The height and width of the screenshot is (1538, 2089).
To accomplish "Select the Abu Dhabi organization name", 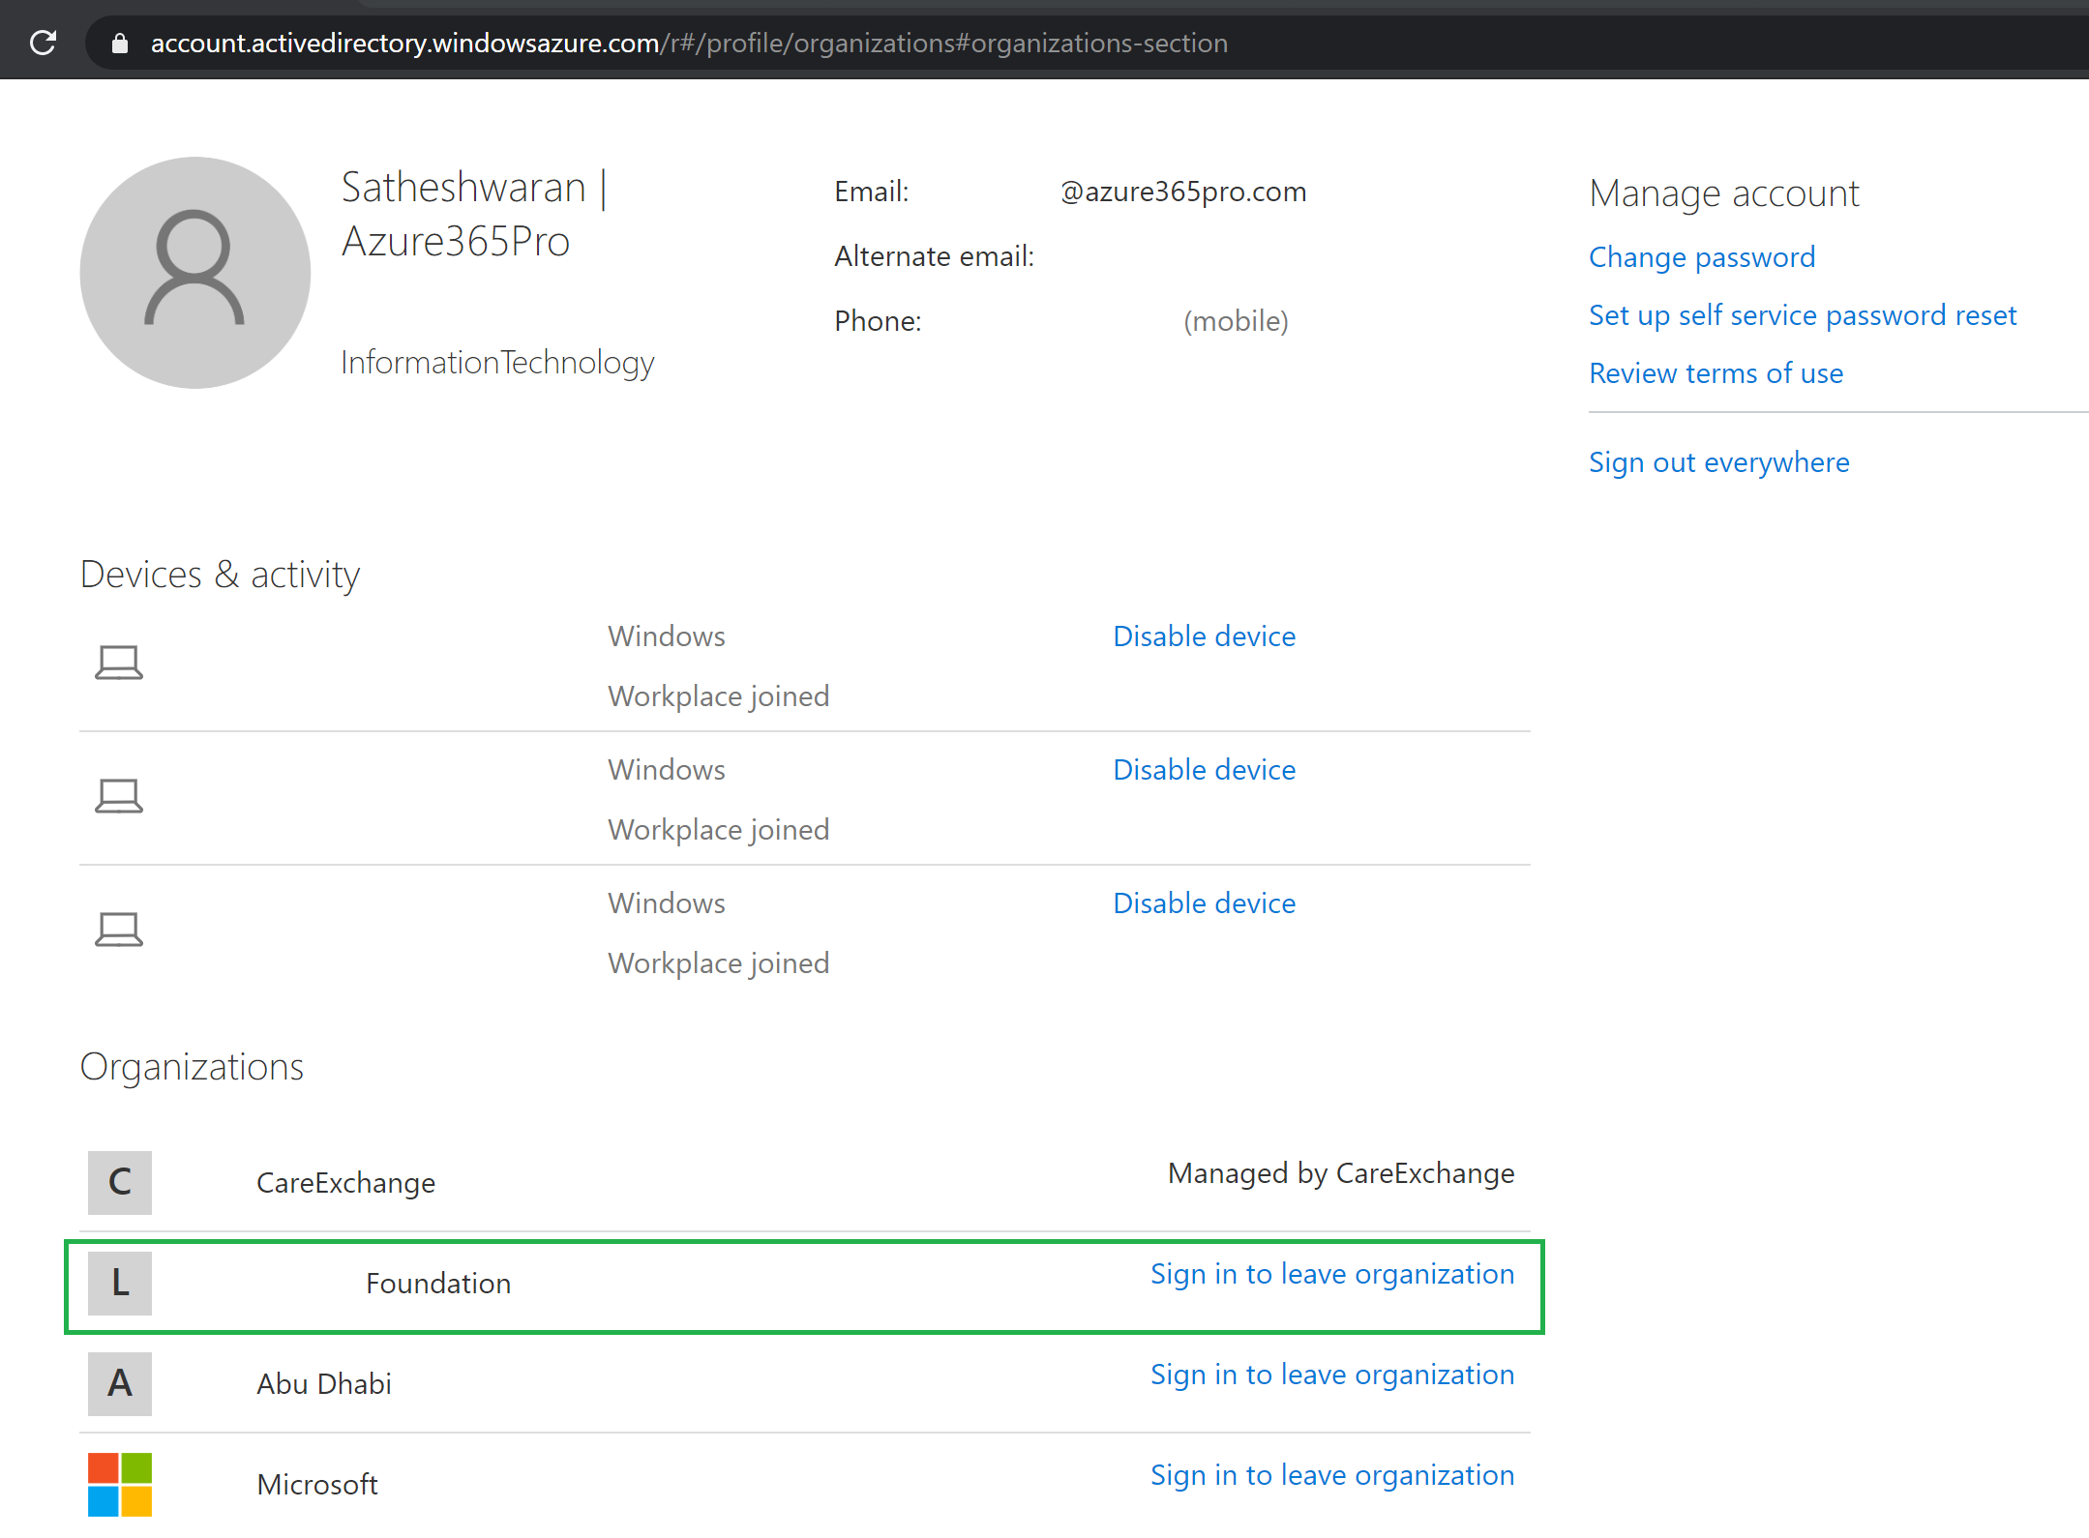I will 324,1384.
